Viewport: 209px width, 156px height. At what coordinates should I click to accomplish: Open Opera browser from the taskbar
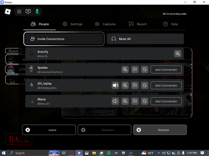click(x=71, y=153)
